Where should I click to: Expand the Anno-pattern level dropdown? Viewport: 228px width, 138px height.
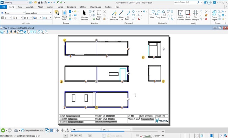(x=39, y=13)
